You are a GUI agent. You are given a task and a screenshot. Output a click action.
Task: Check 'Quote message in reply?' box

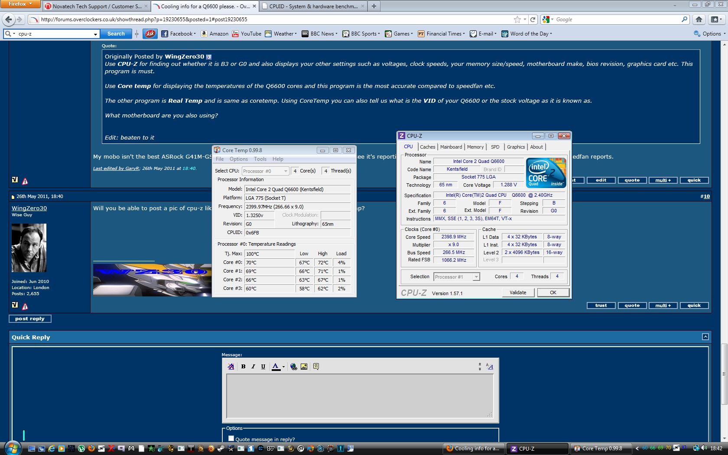(x=231, y=439)
